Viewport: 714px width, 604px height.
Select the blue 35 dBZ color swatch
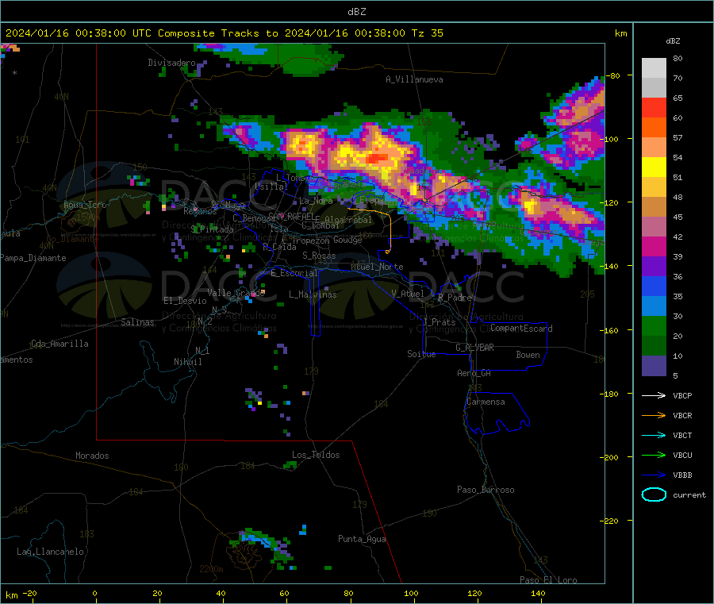[654, 286]
